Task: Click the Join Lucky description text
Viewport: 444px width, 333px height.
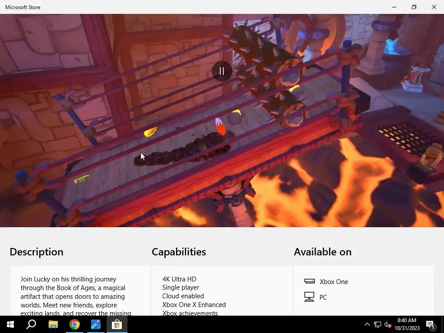Action: pyautogui.click(x=76, y=296)
